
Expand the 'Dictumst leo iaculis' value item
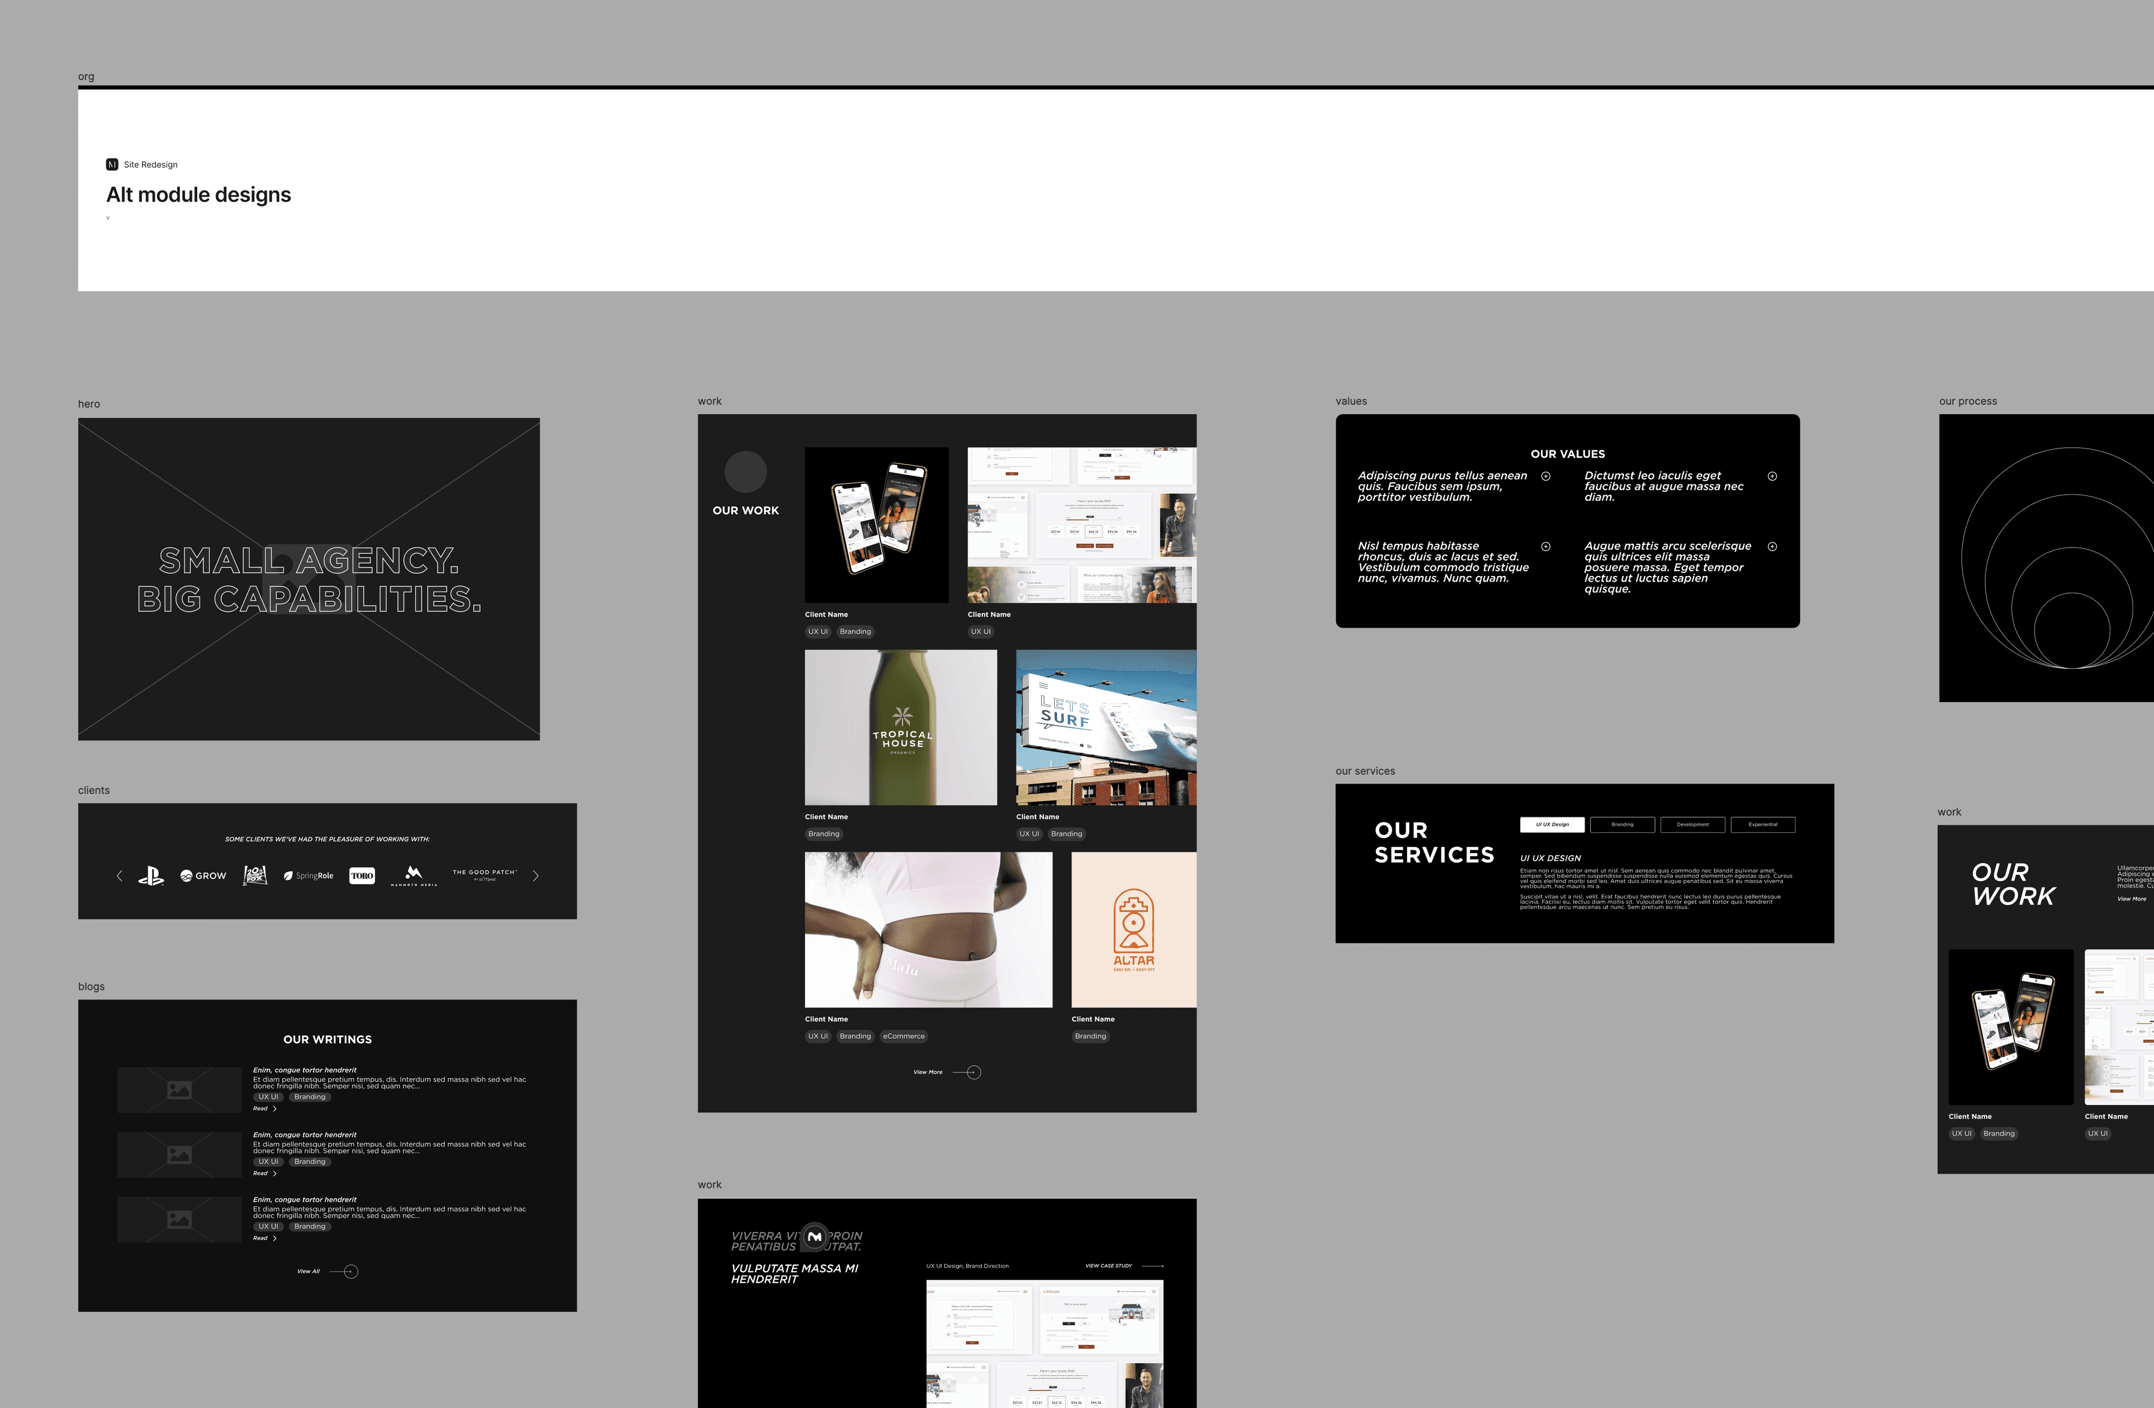(1772, 477)
